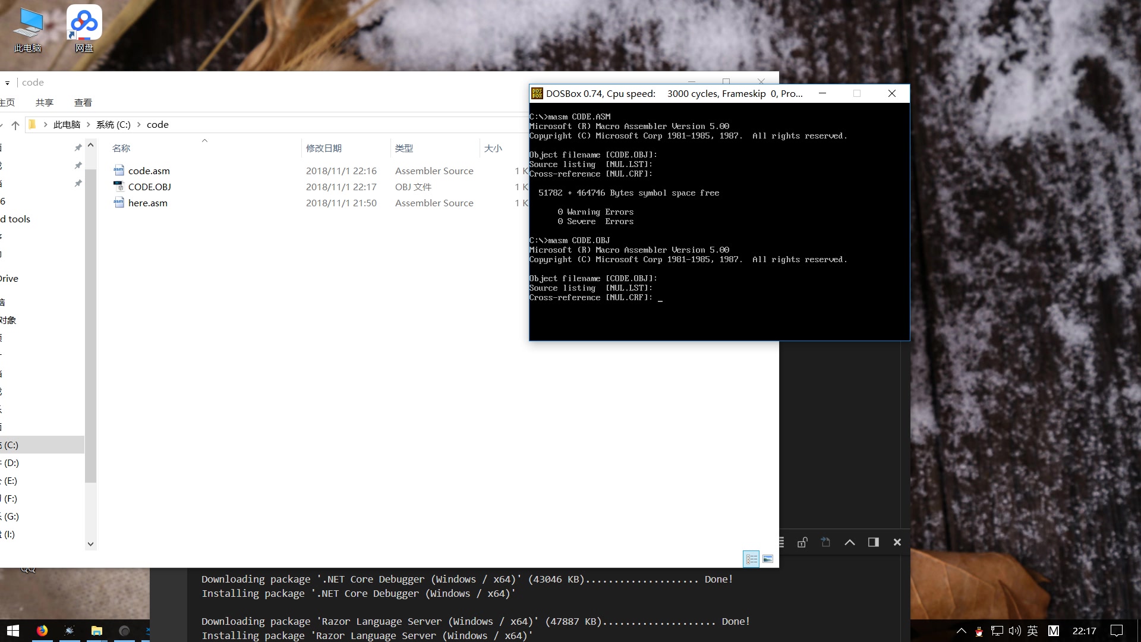
Task: Maximize the output panel with the chevron
Action: point(850,542)
